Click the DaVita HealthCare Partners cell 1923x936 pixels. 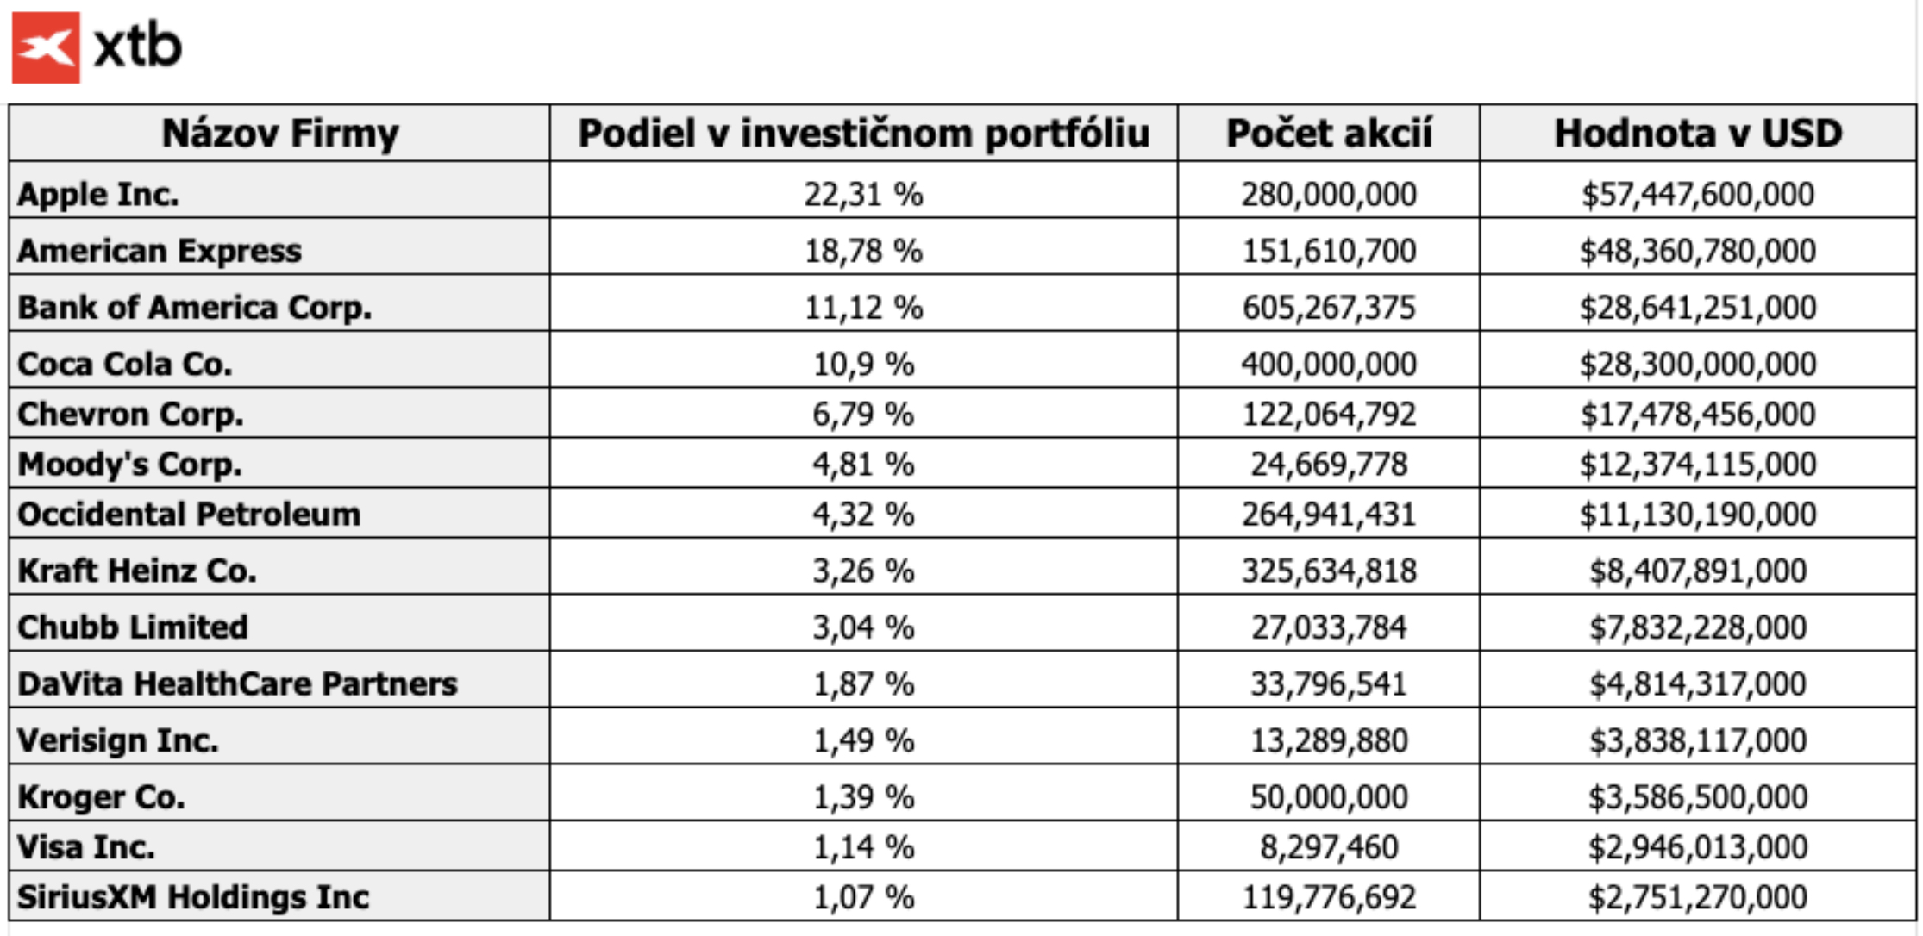click(x=237, y=683)
